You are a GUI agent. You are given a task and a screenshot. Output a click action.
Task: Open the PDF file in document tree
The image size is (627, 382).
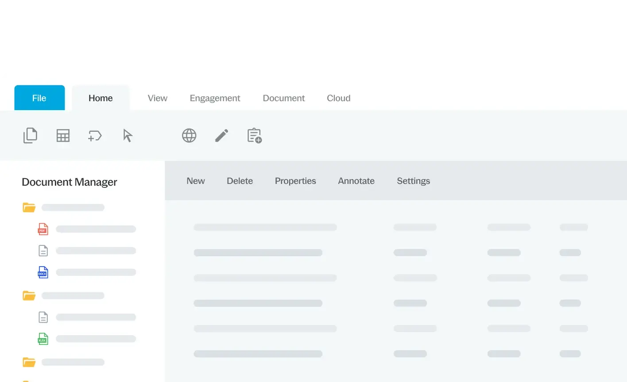(43, 229)
